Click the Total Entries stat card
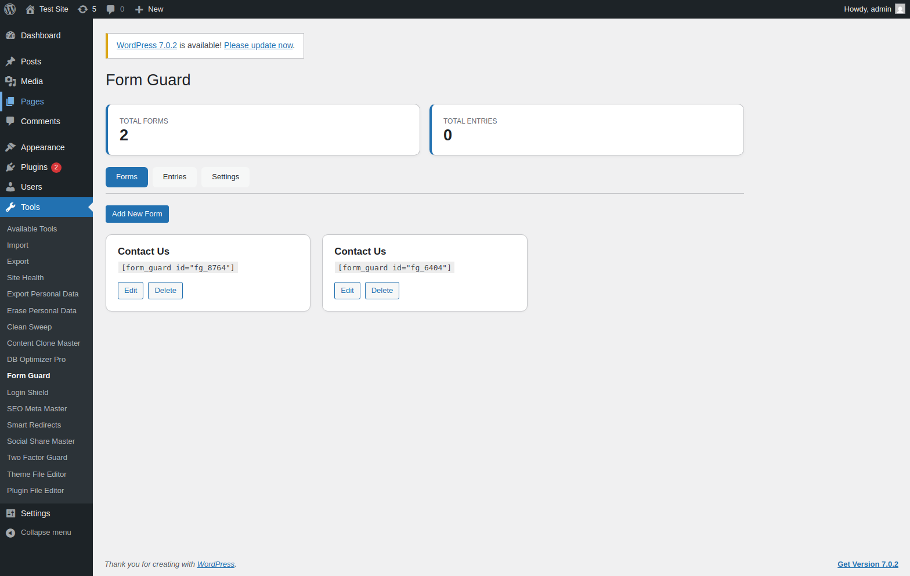 [x=587, y=130]
